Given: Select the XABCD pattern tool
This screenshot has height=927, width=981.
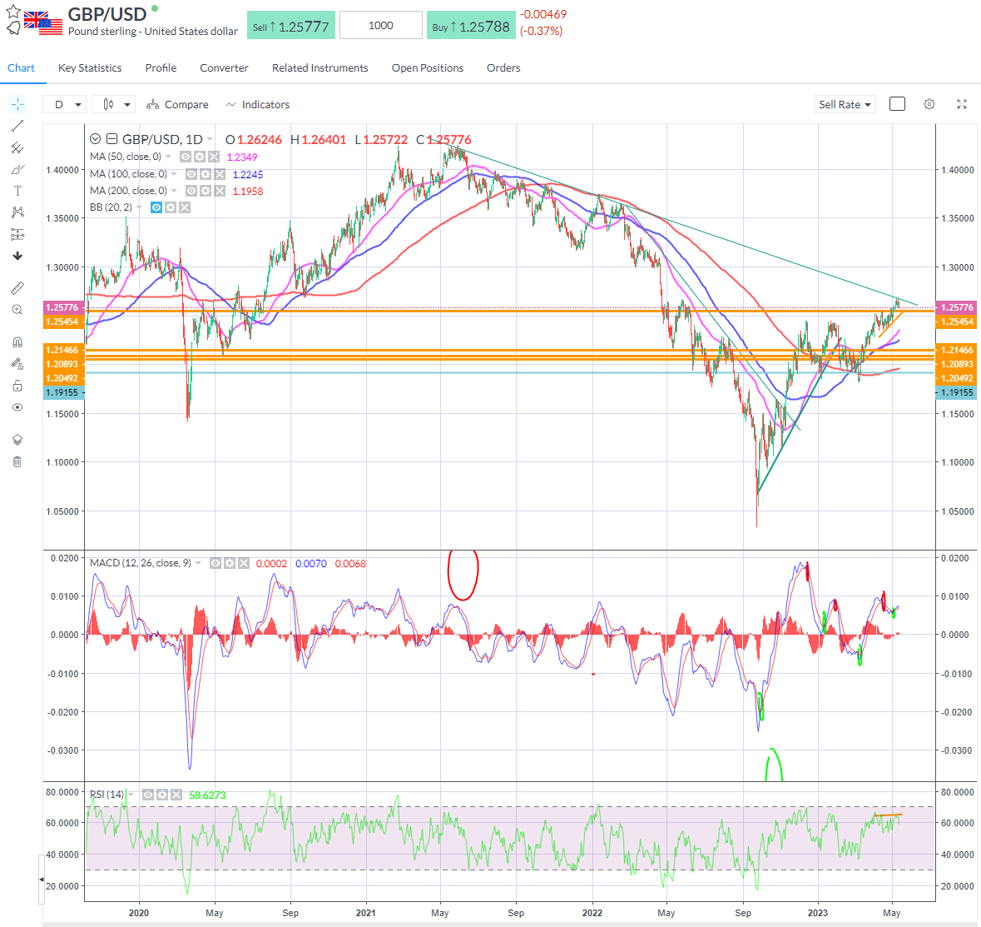Looking at the screenshot, I should pos(17,212).
